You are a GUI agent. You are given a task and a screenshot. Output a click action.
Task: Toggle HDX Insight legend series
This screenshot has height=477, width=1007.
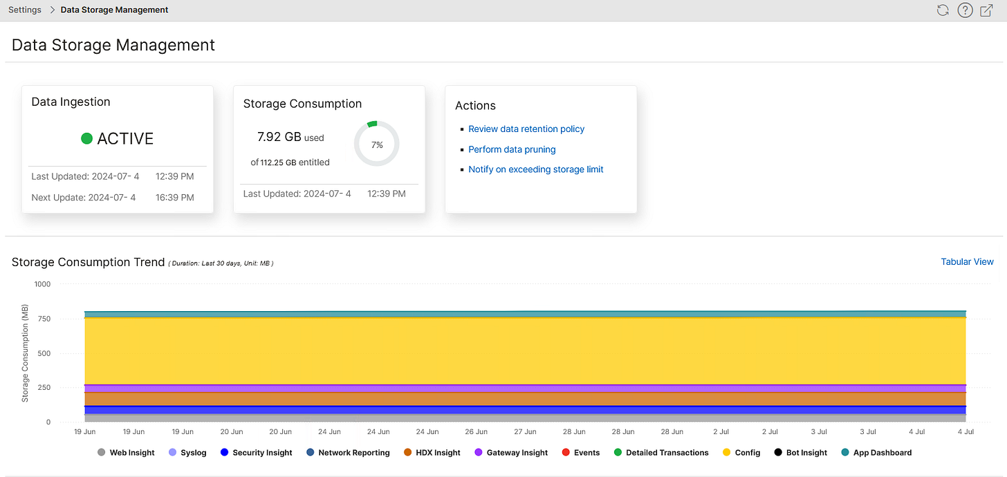432,453
